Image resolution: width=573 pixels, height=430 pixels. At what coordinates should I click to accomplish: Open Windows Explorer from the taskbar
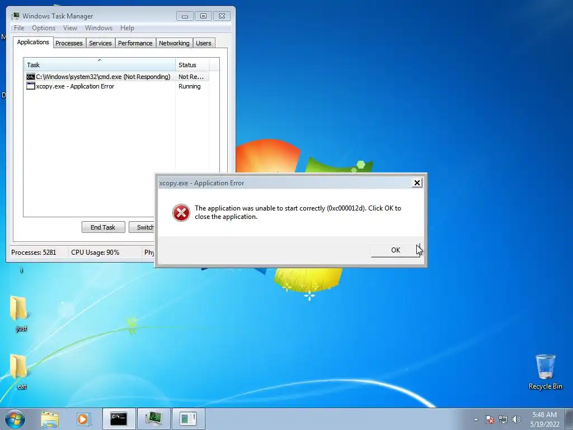(50, 419)
